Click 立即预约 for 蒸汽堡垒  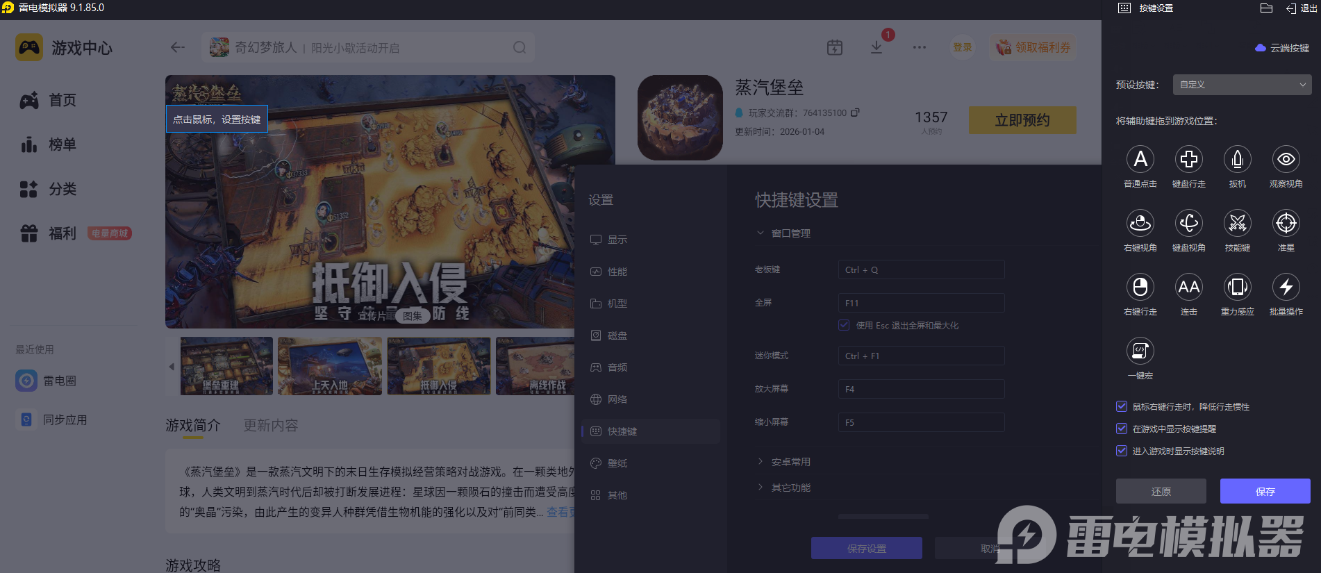(1022, 120)
